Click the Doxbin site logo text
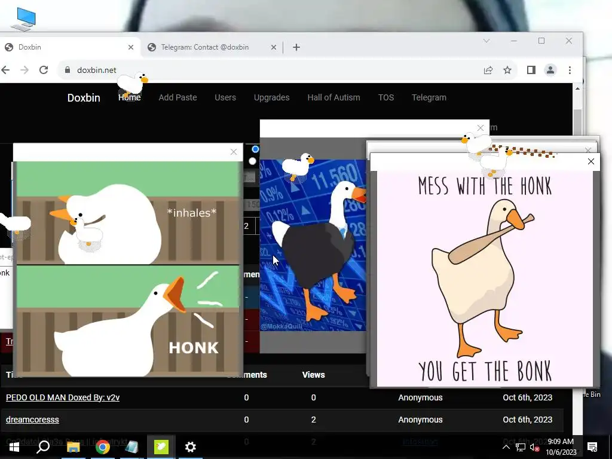The width and height of the screenshot is (612, 459). pyautogui.click(x=84, y=97)
